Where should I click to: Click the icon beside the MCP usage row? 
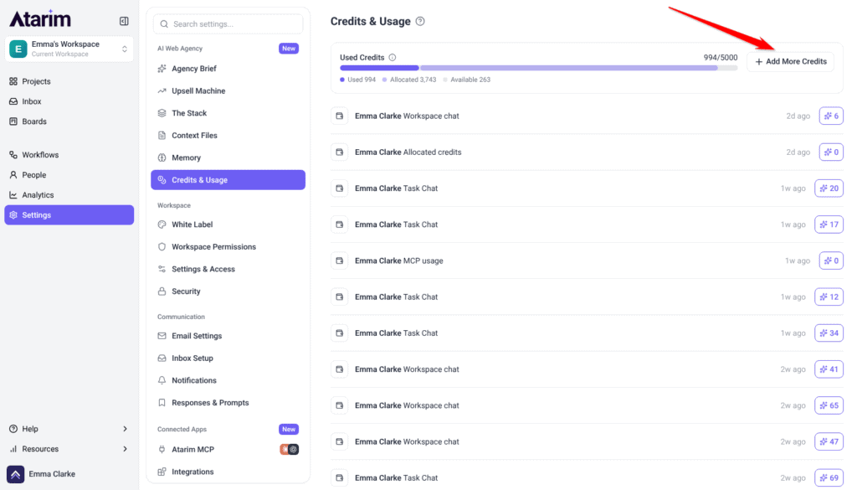[x=340, y=260]
